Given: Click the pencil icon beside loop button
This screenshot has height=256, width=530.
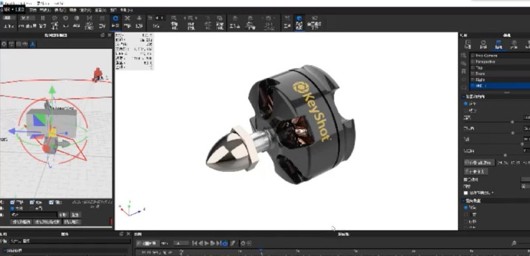Looking at the screenshot, I should pos(233,243).
